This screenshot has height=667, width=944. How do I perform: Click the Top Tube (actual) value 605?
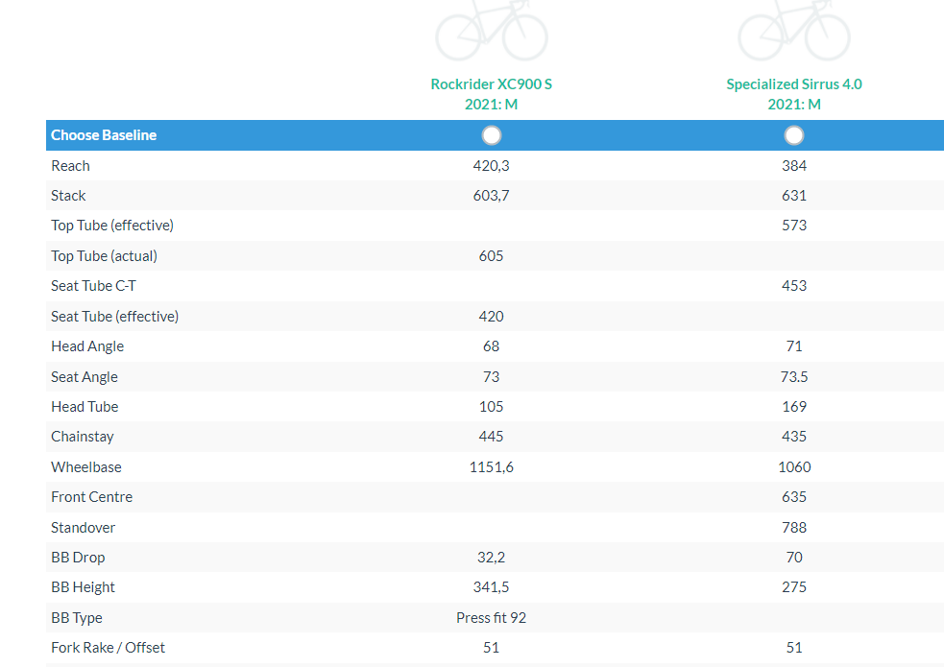(492, 256)
